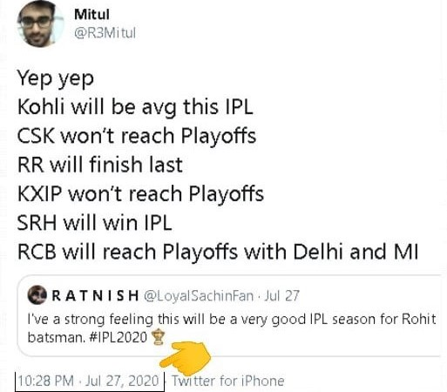Open the @LoyalSachinFan handle

pyautogui.click(x=199, y=296)
